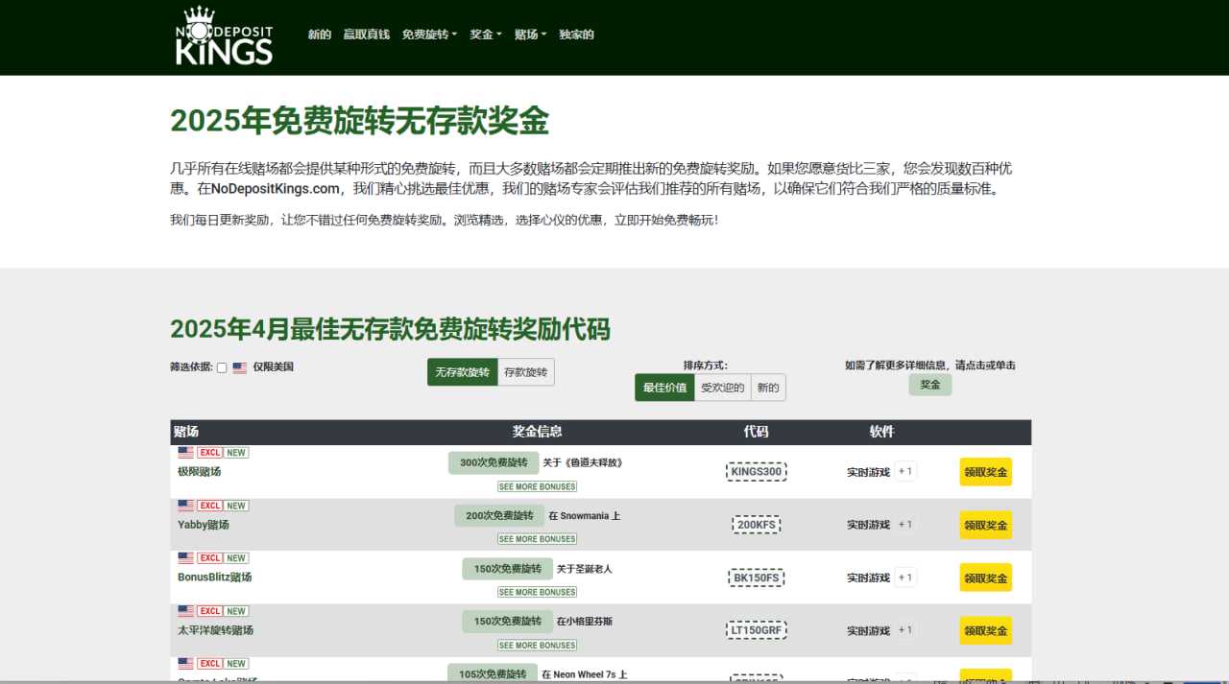
Task: Click the 奖金信息 column header
Action: point(538,432)
